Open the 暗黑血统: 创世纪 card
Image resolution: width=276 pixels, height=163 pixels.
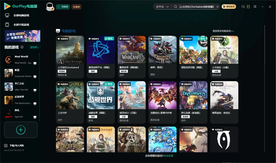click(x=224, y=102)
